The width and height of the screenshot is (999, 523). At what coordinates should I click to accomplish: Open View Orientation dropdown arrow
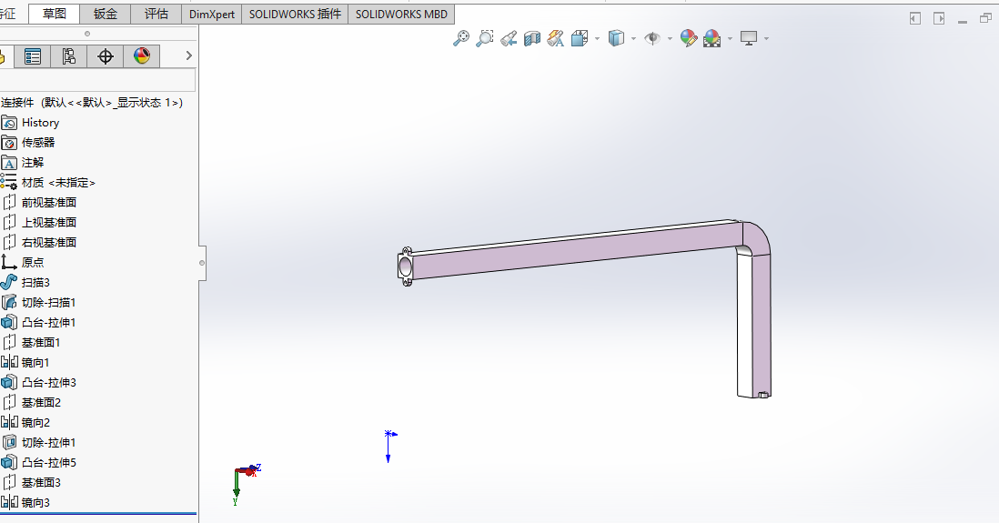(x=597, y=38)
